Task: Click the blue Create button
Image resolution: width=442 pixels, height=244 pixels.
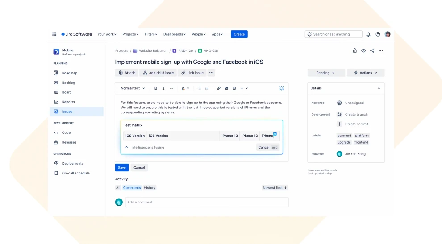Action: click(239, 34)
